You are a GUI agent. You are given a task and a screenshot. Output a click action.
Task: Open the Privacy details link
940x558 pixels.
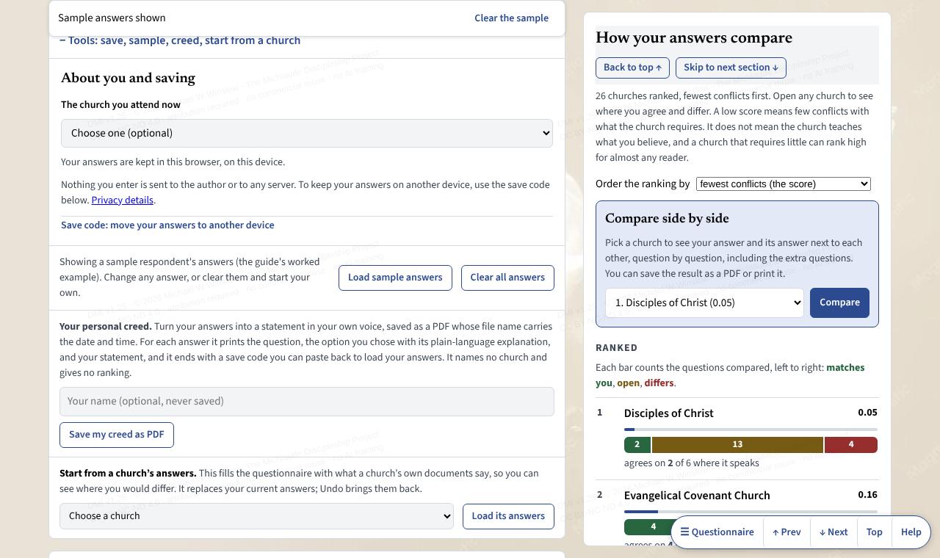(x=122, y=200)
